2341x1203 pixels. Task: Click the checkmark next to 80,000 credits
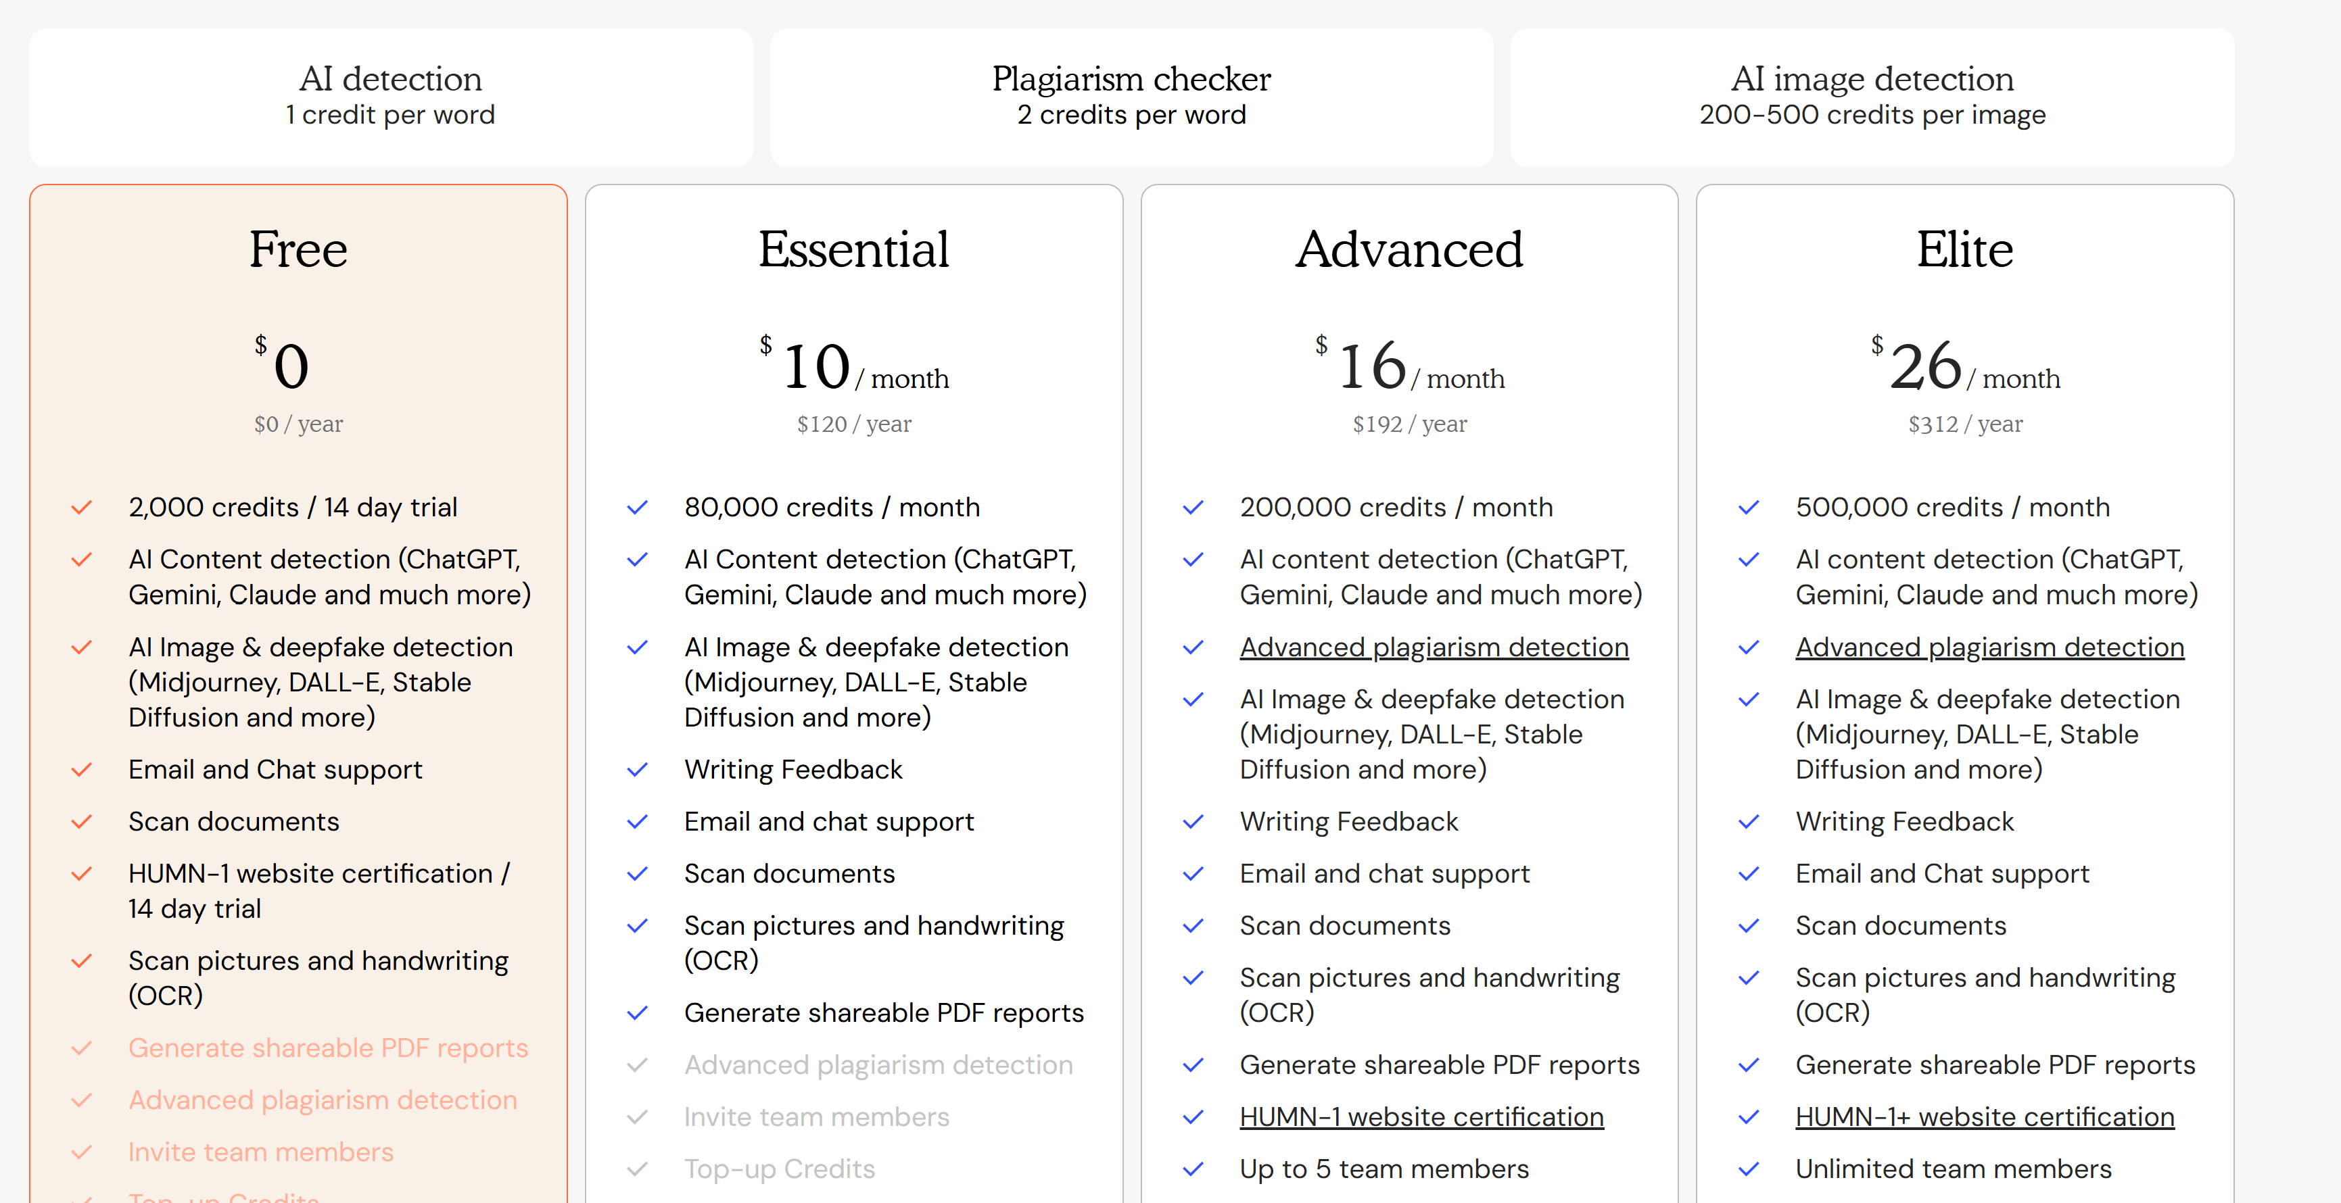point(637,507)
